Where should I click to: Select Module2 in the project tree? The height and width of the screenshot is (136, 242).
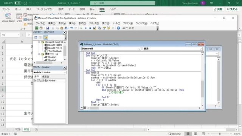[x=52, y=60]
